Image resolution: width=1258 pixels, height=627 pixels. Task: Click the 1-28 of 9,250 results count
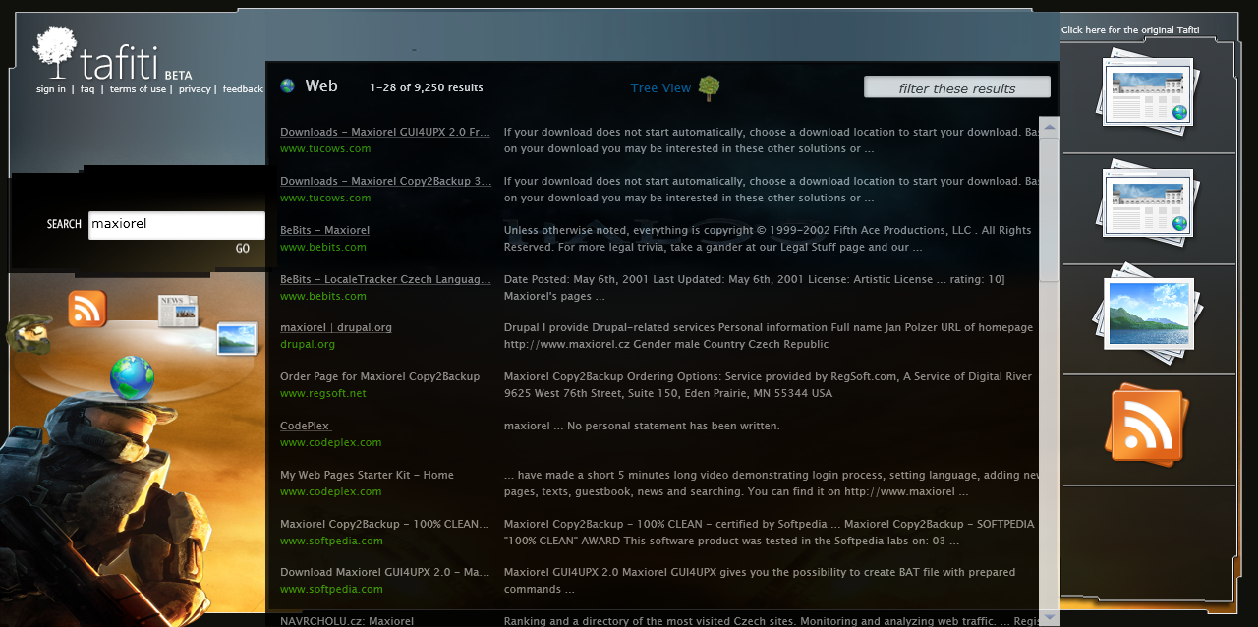pos(427,87)
